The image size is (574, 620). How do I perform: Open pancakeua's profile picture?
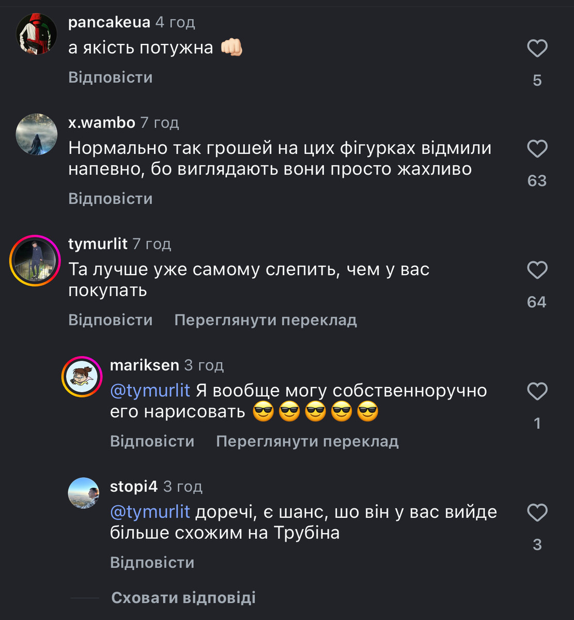(37, 34)
